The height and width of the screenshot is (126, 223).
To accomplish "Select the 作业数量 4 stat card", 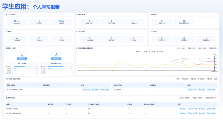I will click(x=17, y=39).
